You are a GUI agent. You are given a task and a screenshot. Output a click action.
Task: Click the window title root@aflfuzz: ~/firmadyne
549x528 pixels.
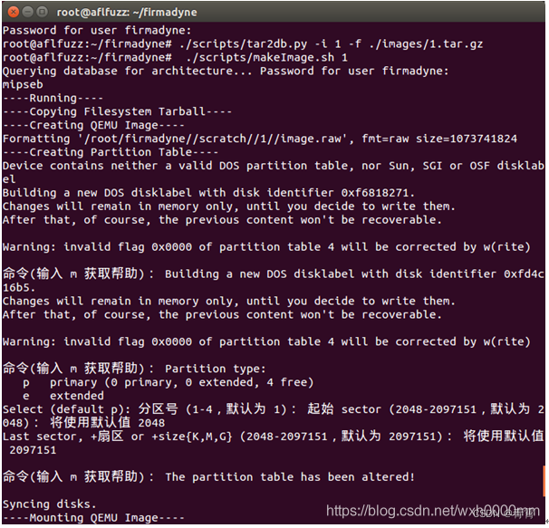pos(127,13)
